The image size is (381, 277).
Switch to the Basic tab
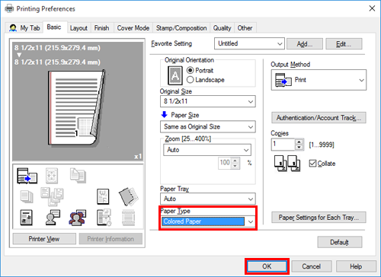[54, 27]
